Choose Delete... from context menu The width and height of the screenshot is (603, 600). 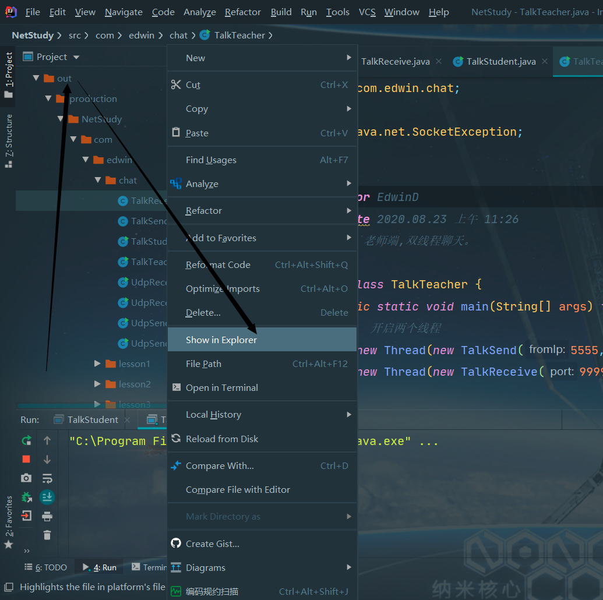(x=262, y=312)
